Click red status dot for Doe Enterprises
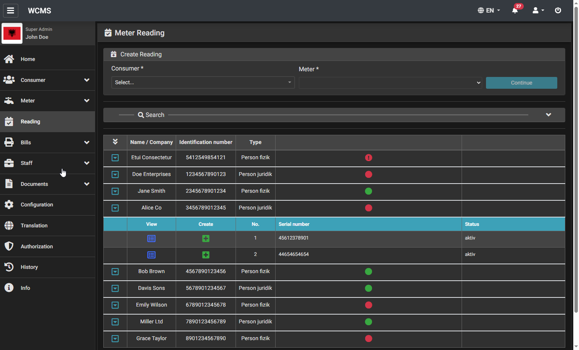 click(x=369, y=174)
